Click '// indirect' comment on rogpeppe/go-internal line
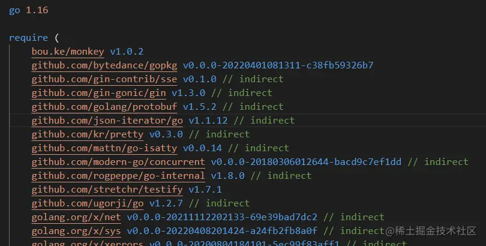Image resolution: width=486 pixels, height=246 pixels. (x=281, y=176)
